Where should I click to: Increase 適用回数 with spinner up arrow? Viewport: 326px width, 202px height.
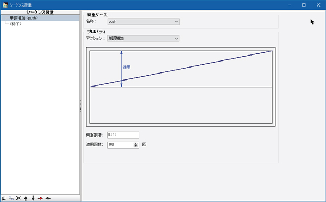pyautogui.click(x=135, y=144)
